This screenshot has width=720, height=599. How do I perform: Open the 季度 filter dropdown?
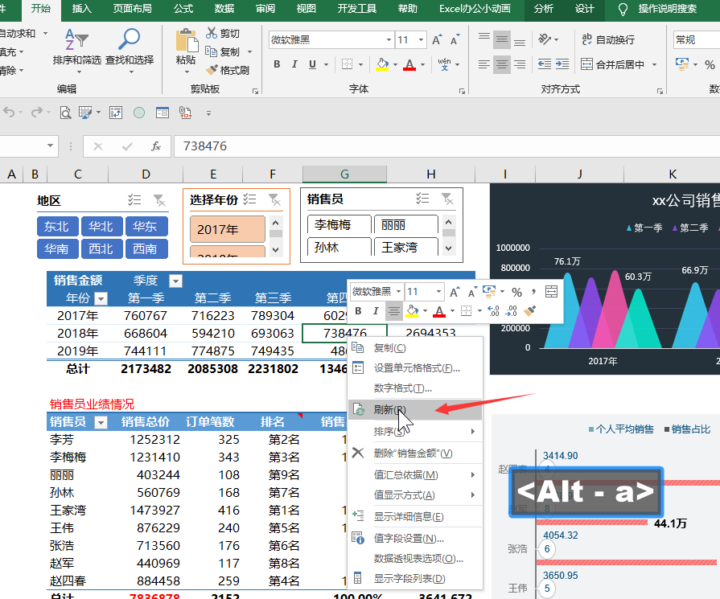[176, 281]
